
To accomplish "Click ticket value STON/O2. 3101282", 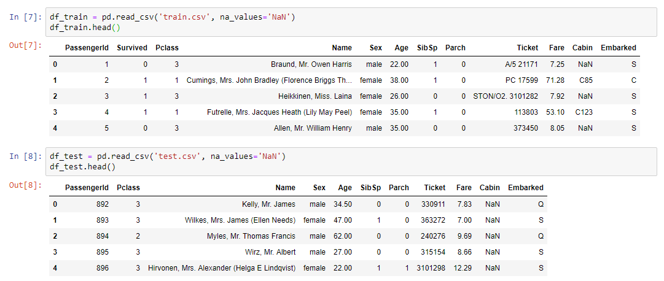I will tap(506, 96).
